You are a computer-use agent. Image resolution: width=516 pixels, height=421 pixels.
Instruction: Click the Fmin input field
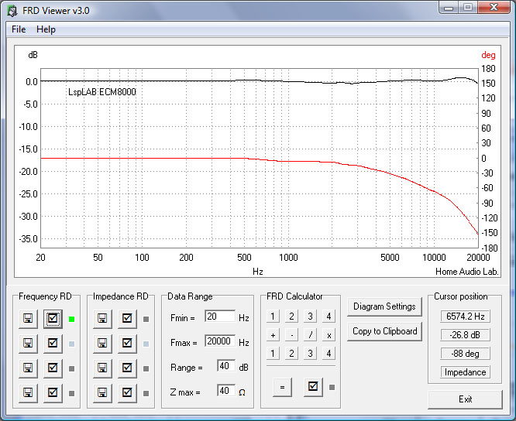pos(220,317)
